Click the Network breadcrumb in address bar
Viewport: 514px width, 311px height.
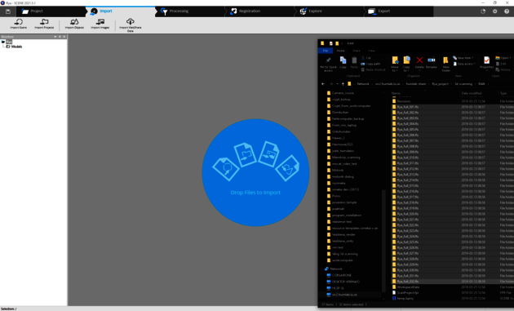[x=363, y=84]
